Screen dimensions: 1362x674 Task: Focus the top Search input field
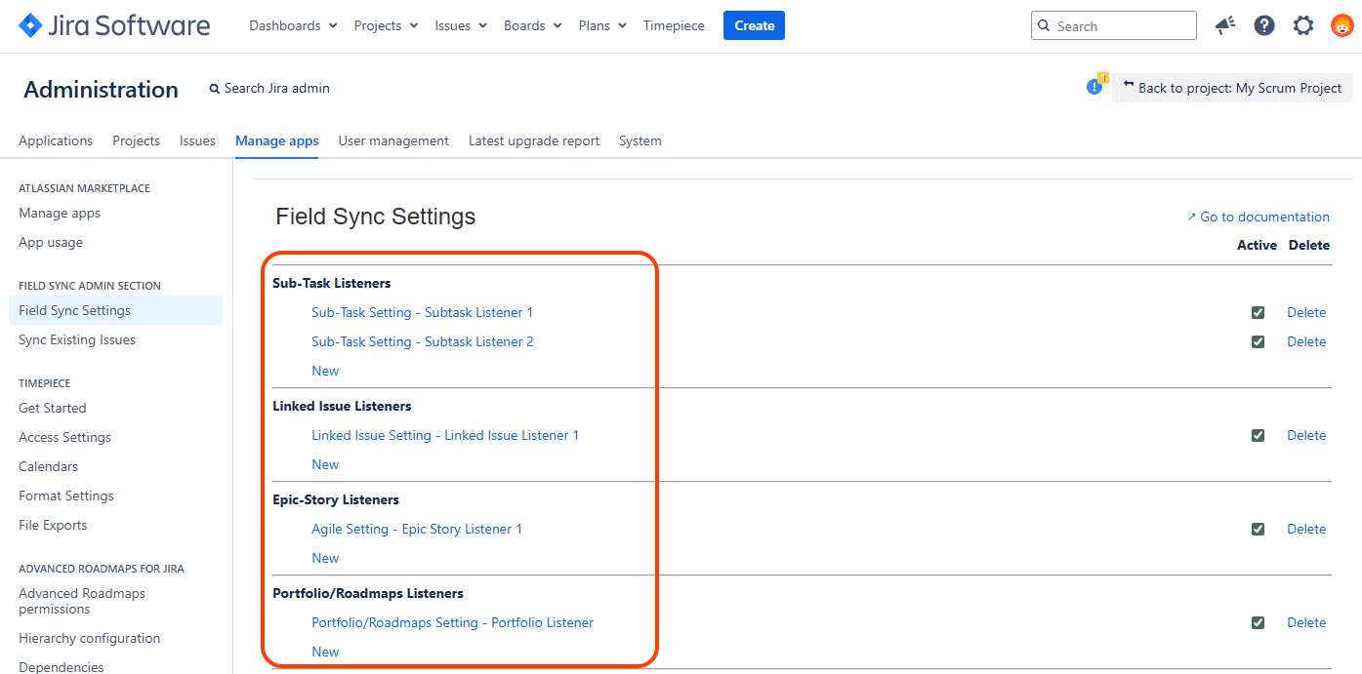(1113, 25)
